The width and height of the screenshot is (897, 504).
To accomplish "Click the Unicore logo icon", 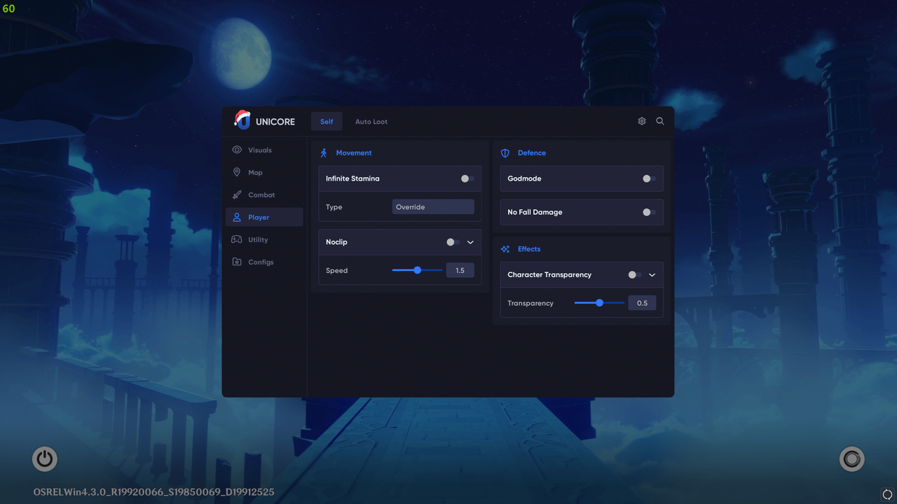I will coord(242,120).
